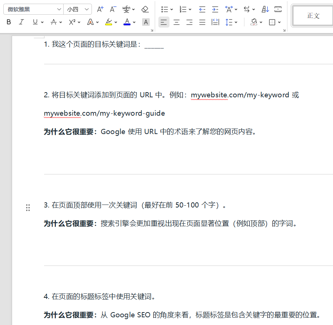Viewport: 333px width, 325px height.
Task: Toggle italic formatting
Action: tap(21, 22)
